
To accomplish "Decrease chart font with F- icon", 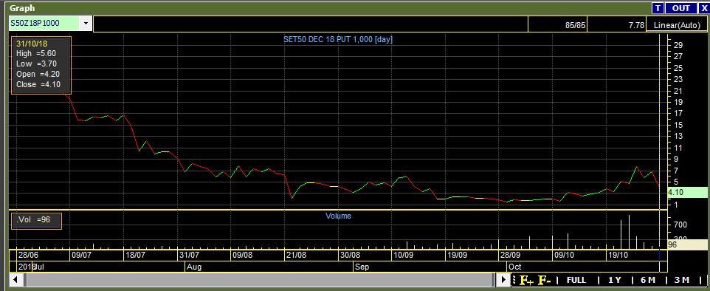I will point(544,280).
